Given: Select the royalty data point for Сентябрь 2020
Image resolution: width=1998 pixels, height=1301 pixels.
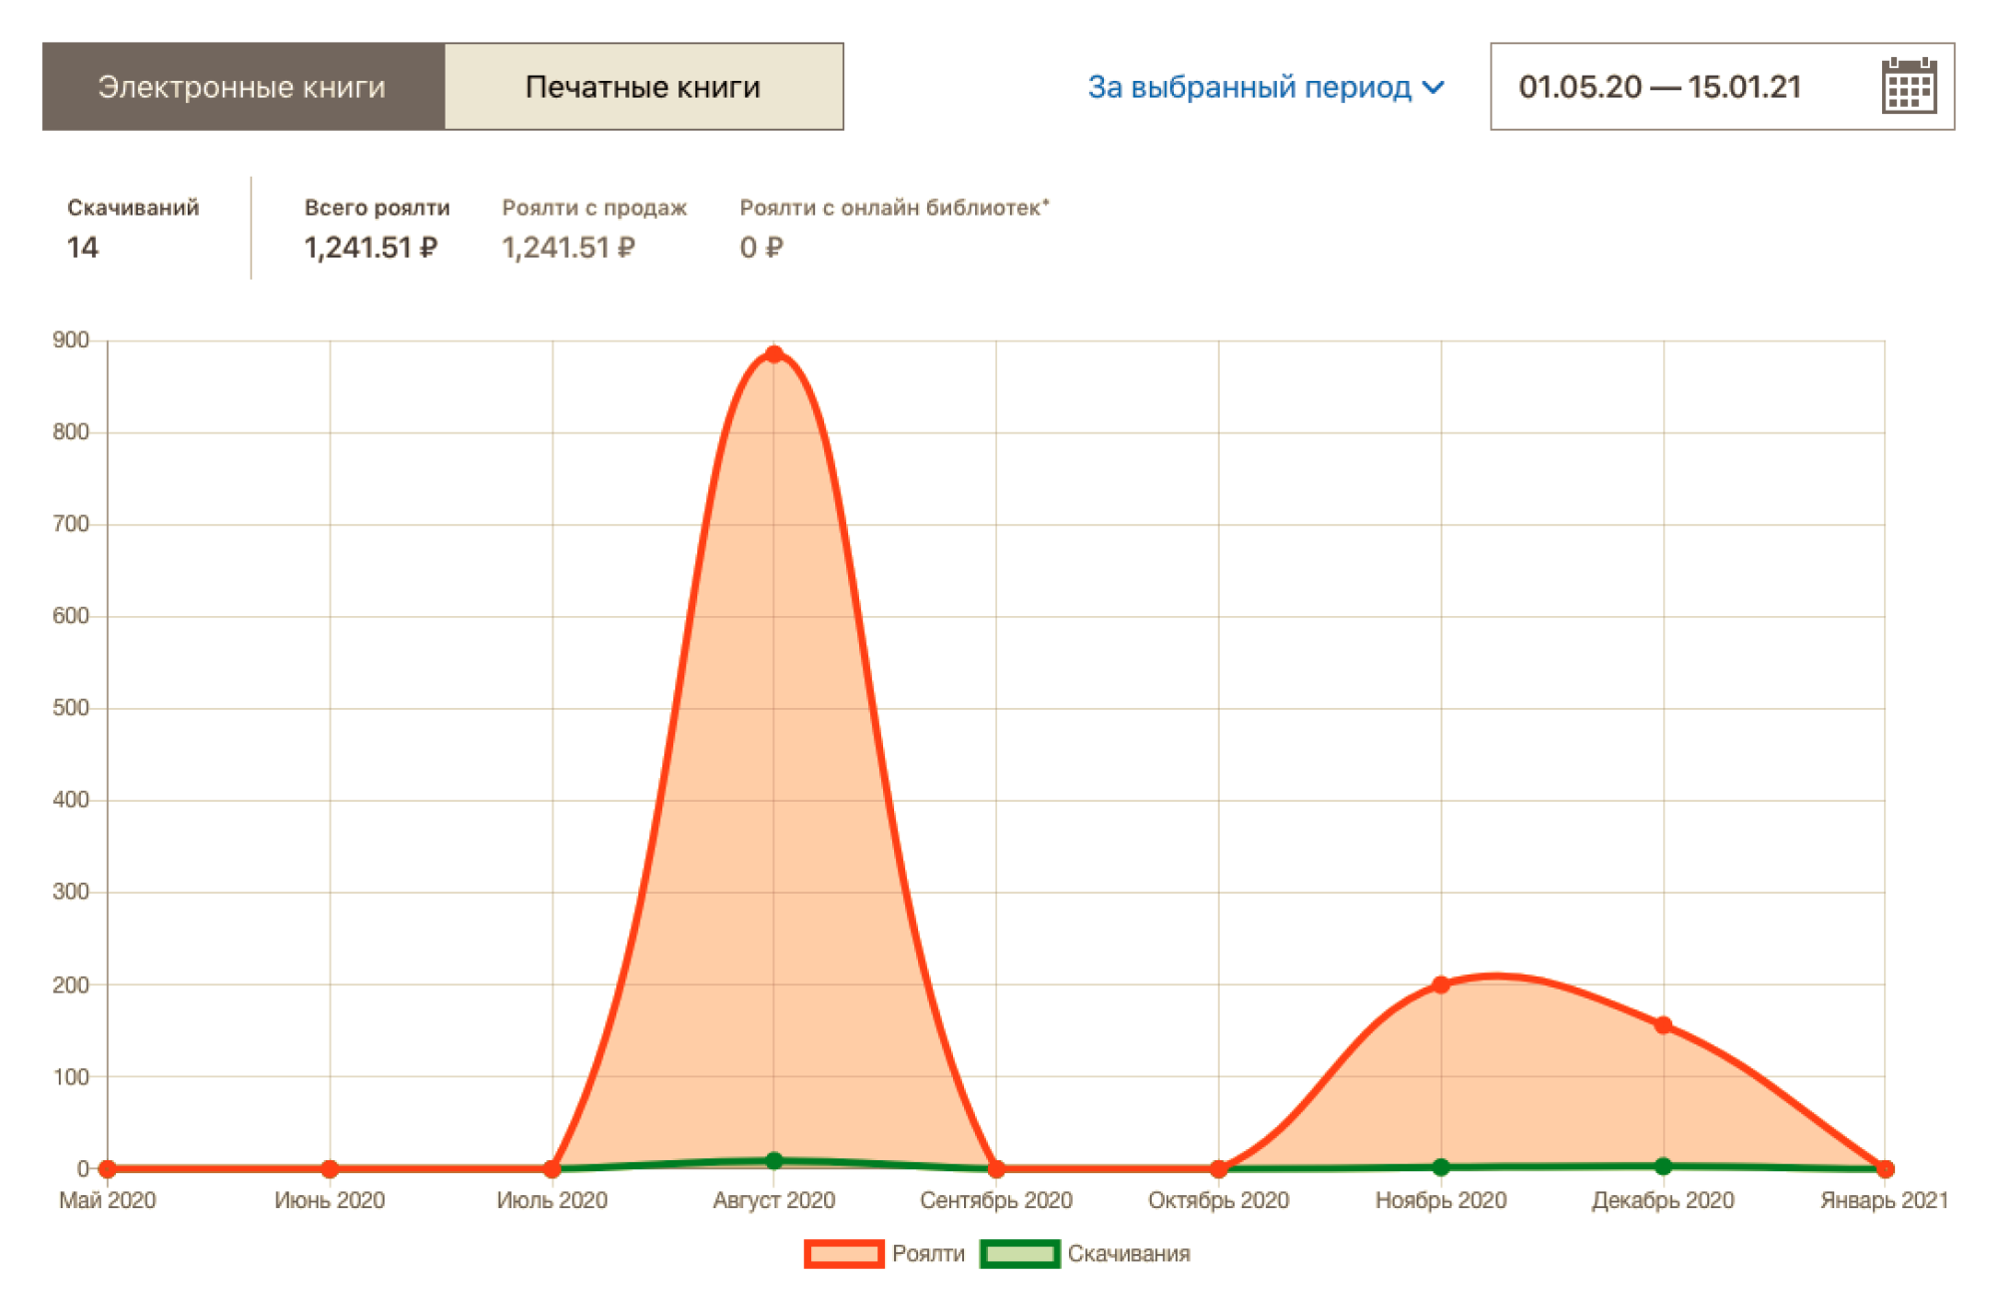Looking at the screenshot, I should 996,1168.
